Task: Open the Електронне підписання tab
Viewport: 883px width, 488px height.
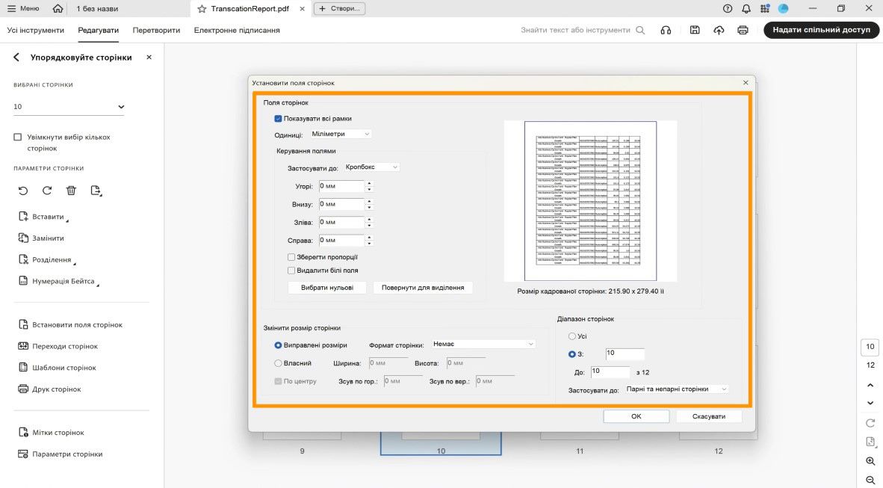Action: click(237, 30)
